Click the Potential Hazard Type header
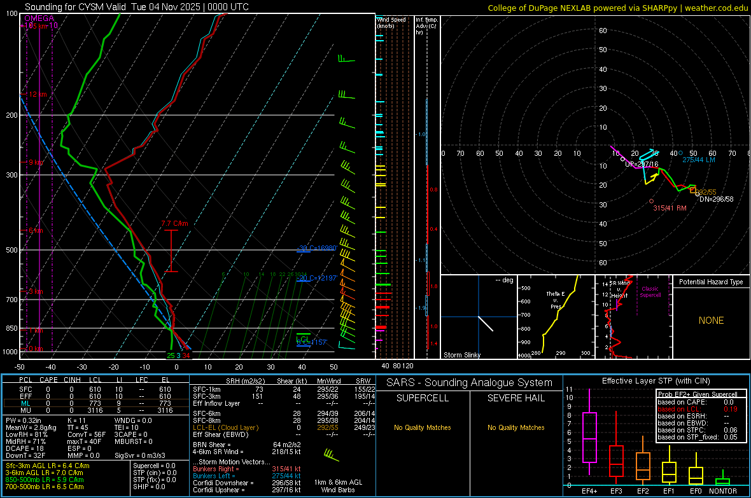The width and height of the screenshot is (751, 498). [x=711, y=282]
